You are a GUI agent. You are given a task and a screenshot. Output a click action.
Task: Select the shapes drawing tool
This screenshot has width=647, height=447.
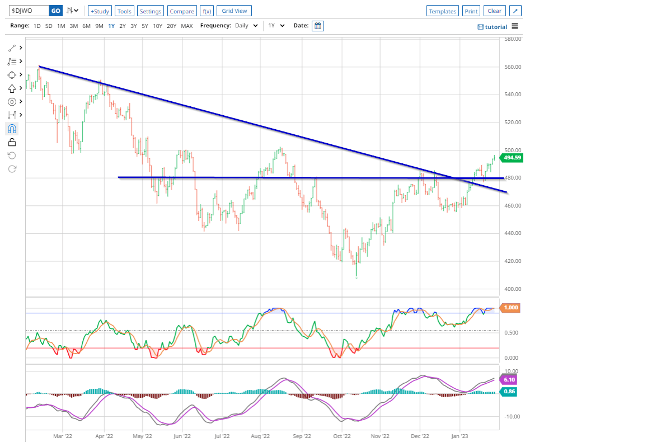[12, 74]
